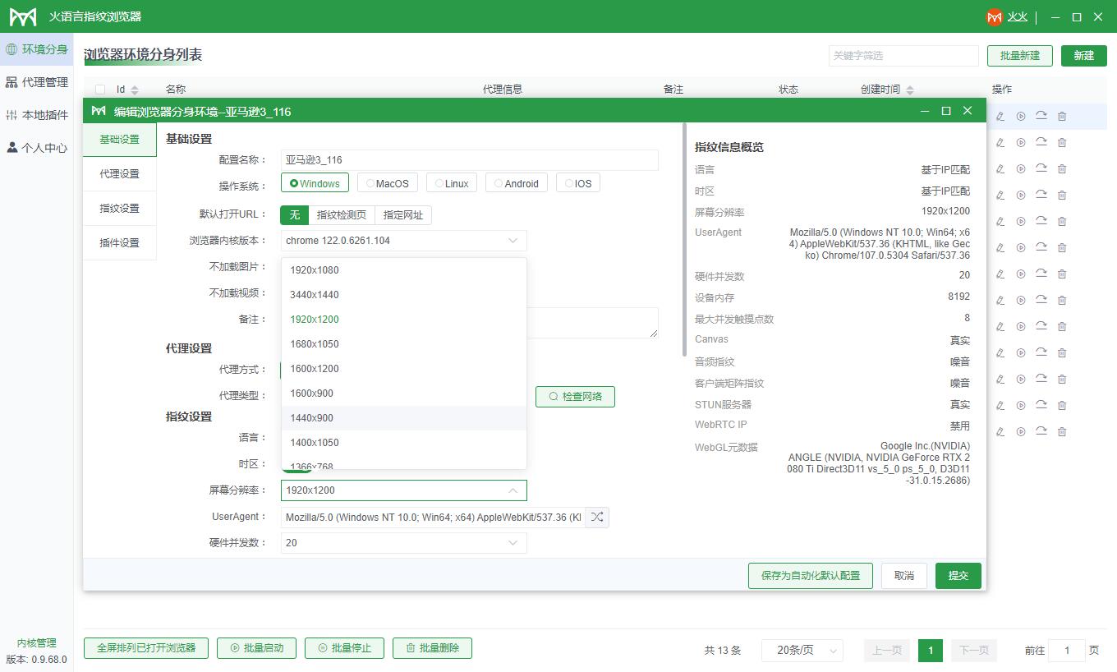Open 代理管理 in the left sidebar
This screenshot has width=1117, height=672.
pos(37,82)
